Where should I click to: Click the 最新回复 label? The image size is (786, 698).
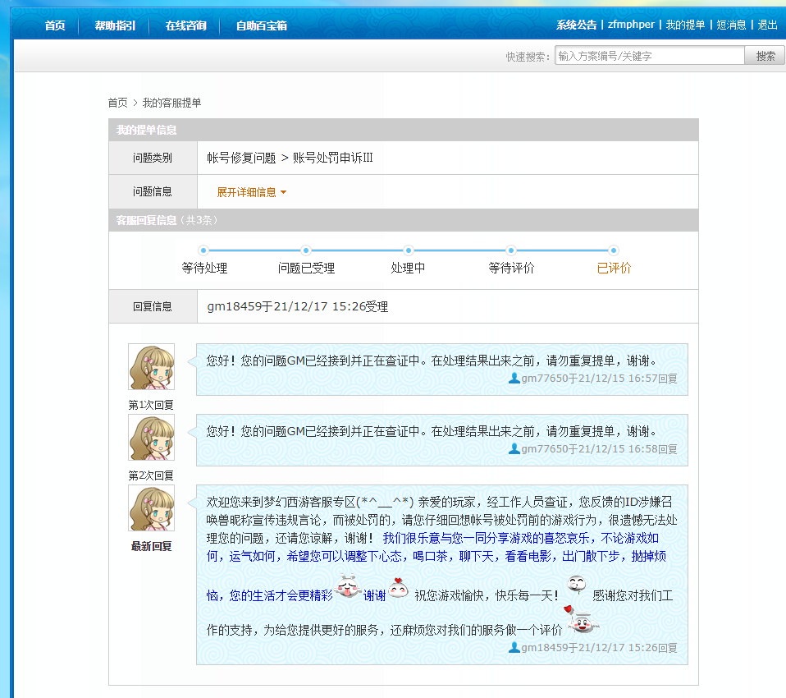point(151,546)
